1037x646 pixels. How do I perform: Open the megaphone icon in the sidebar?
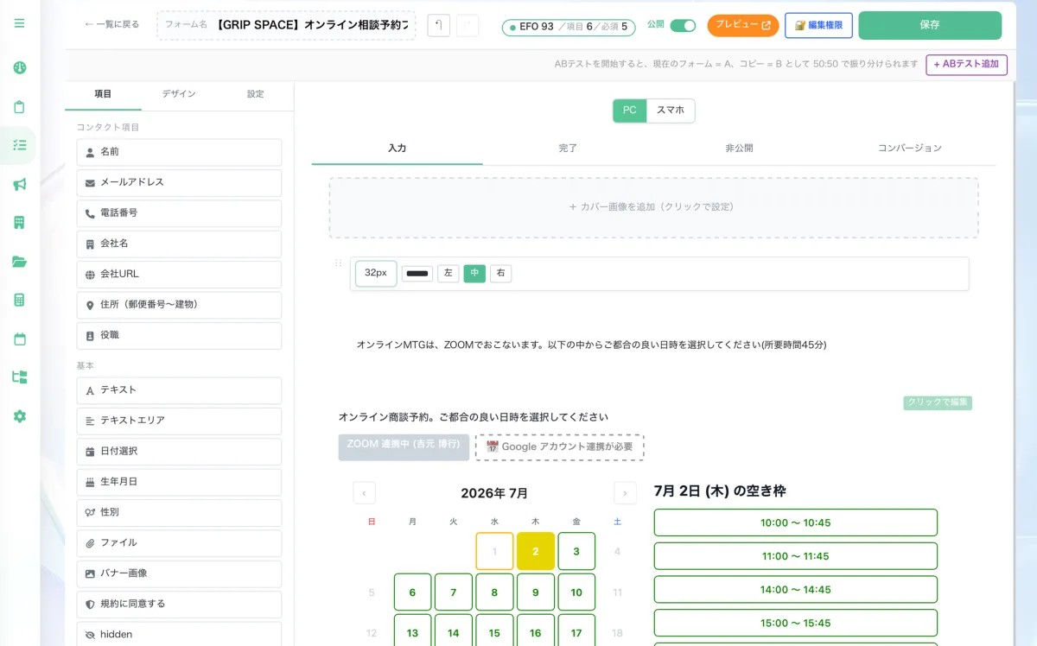[x=20, y=184]
